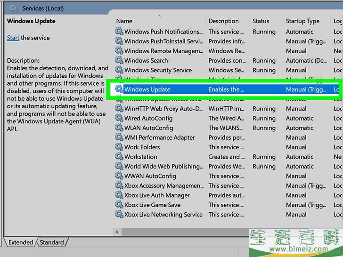Viewport: 343px width, 257px height.
Task: Switch to the Standard tab
Action: (52, 242)
